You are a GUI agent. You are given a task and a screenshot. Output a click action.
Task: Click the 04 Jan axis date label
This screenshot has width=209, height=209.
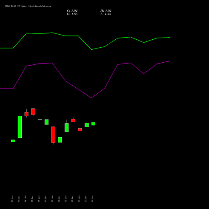25,199
